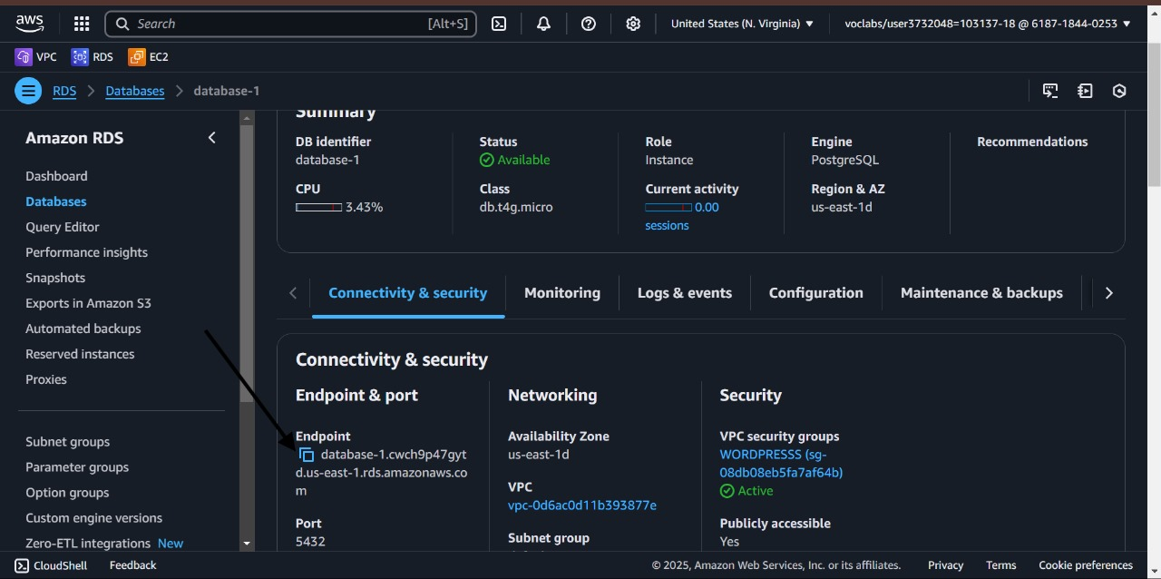
Task: Open the AWS services grid menu
Action: 82,24
